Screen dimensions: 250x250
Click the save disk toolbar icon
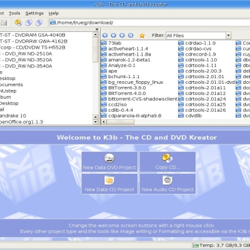4,22
